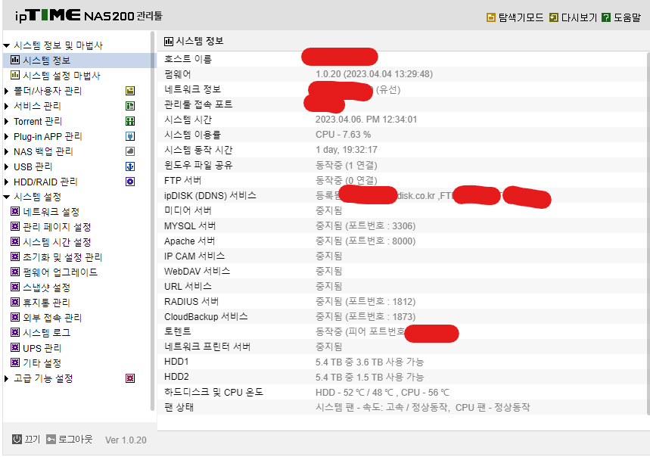Open 시스템 로그 page
The width and height of the screenshot is (650, 457).
(46, 333)
